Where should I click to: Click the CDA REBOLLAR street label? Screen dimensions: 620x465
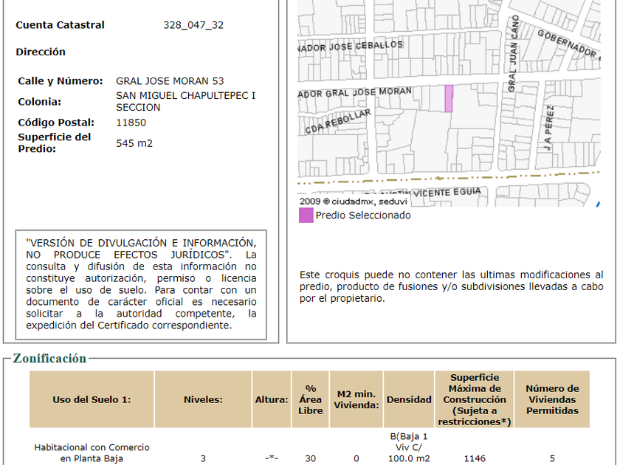click(x=337, y=122)
